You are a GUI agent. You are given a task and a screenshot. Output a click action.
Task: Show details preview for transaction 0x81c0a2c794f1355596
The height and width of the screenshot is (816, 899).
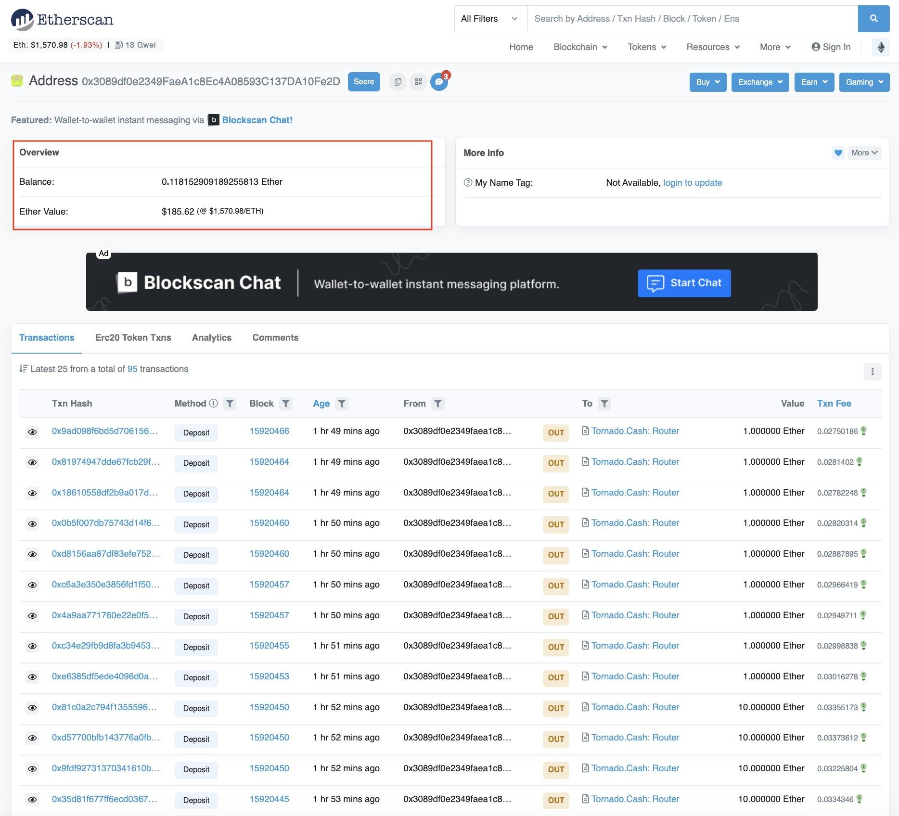(32, 708)
